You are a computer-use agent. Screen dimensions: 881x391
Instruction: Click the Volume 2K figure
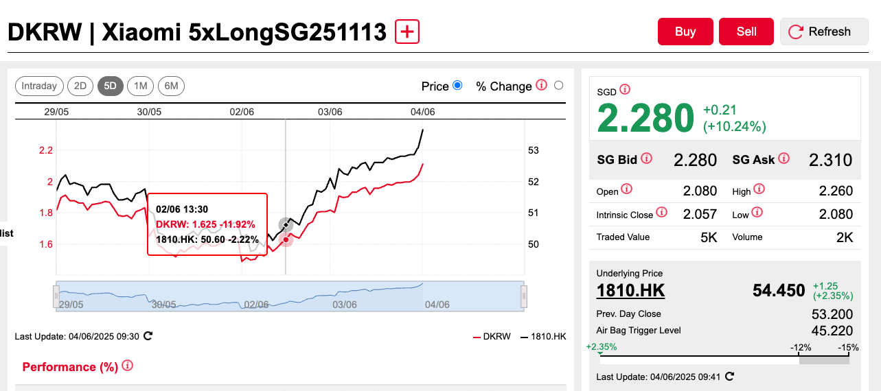pyautogui.click(x=845, y=237)
